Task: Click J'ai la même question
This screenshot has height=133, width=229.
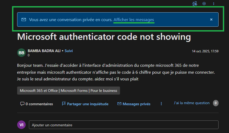Action: 192,103
